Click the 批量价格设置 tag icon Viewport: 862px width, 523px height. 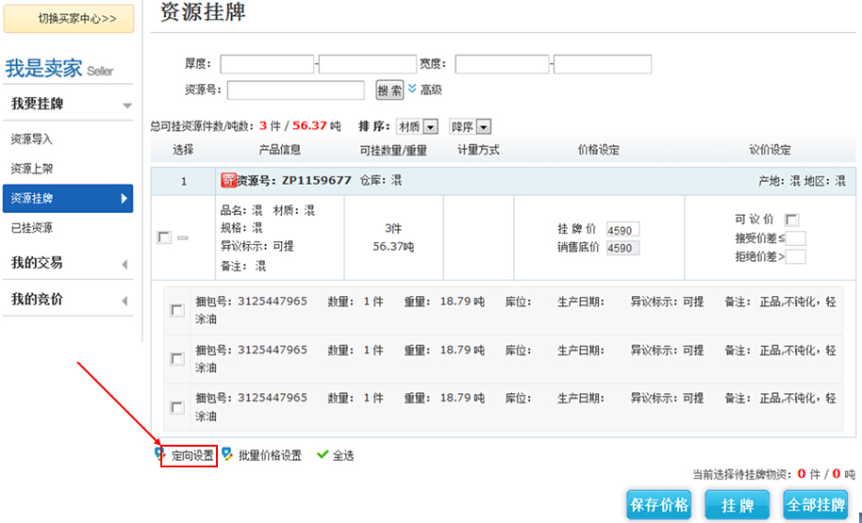(227, 454)
